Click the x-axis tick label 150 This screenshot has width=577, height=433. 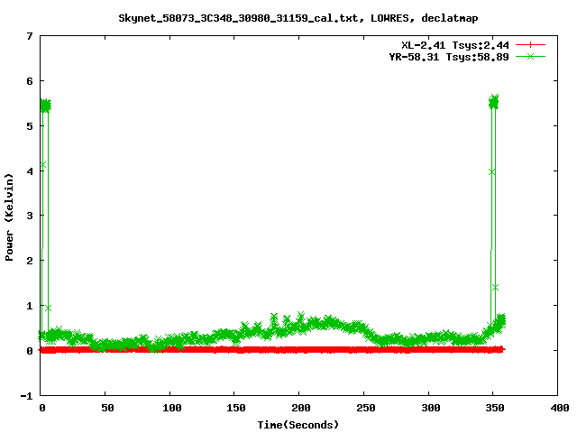(x=236, y=408)
